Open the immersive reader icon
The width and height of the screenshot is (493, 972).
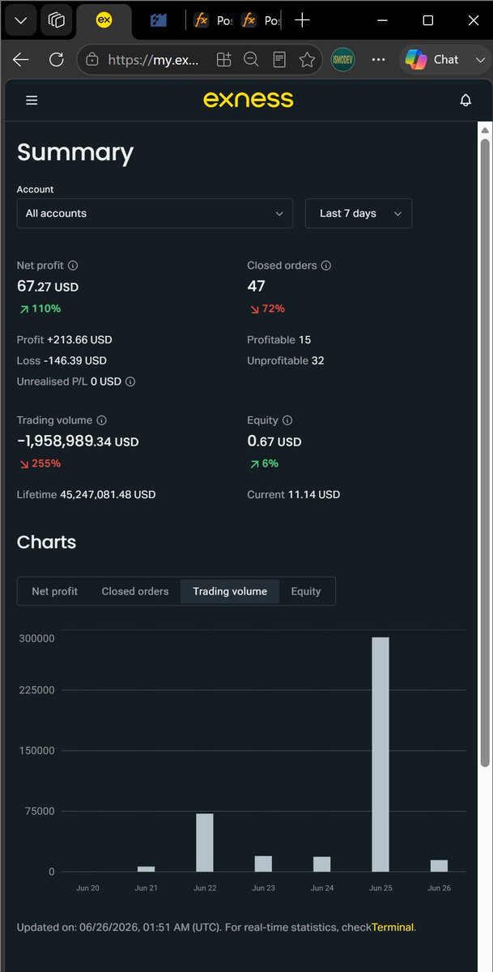(x=279, y=59)
